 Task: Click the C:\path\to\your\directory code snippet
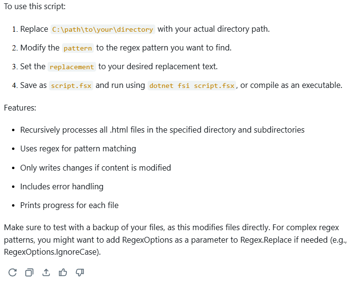point(103,29)
